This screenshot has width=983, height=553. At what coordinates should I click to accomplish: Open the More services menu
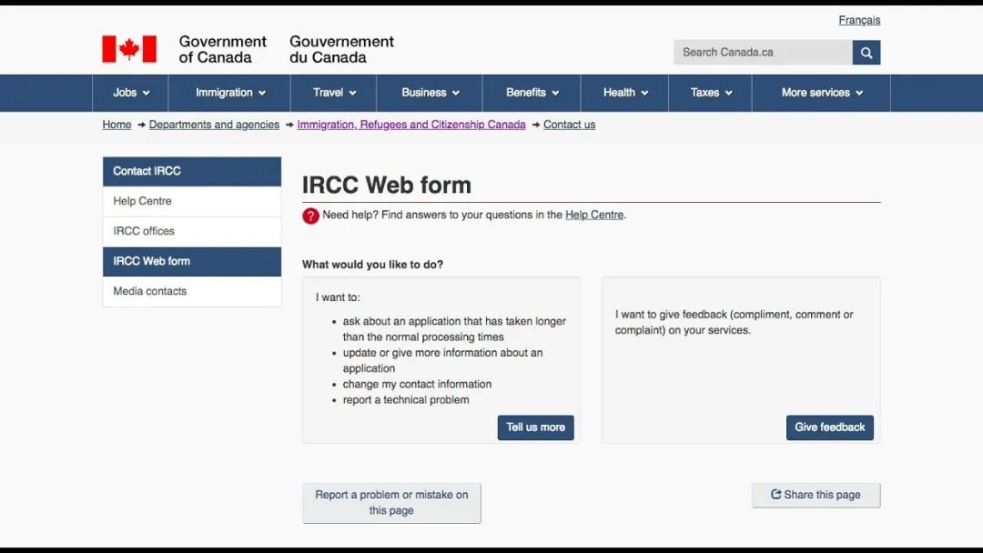point(822,93)
